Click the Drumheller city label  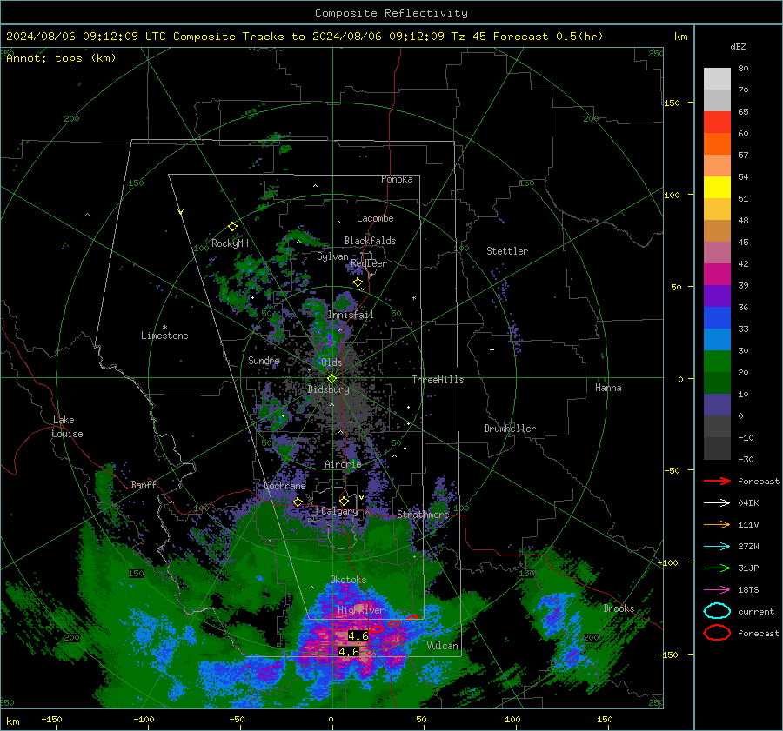coord(510,429)
